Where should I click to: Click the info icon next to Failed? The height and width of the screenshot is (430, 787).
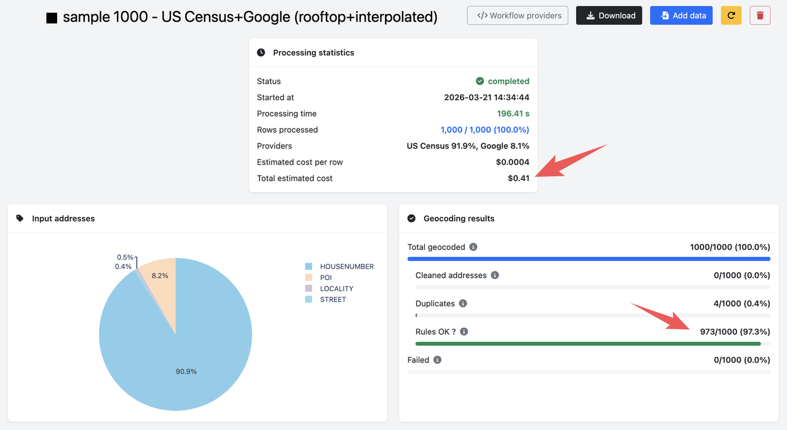click(437, 359)
